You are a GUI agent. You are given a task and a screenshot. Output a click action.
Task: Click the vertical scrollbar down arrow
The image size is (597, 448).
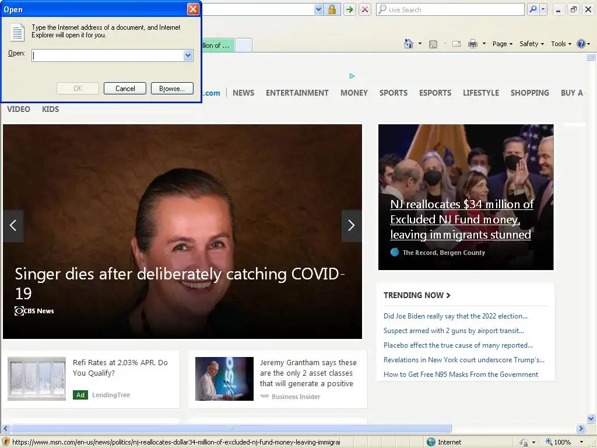click(x=591, y=419)
